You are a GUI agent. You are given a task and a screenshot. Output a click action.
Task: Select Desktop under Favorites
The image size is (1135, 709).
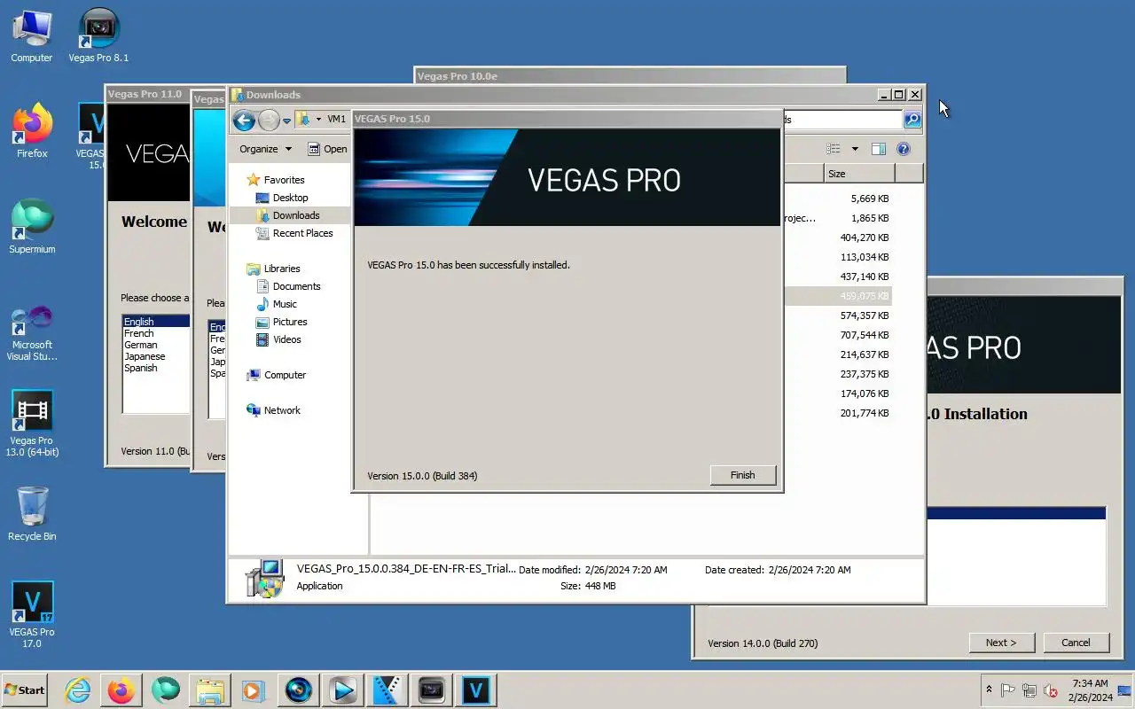[x=290, y=198]
